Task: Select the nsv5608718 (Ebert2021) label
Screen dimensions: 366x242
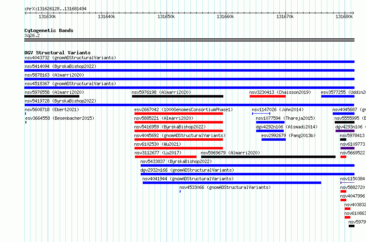Action: click(52, 109)
